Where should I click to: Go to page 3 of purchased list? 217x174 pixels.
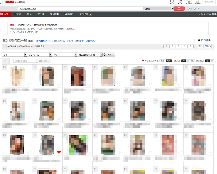click(179, 46)
